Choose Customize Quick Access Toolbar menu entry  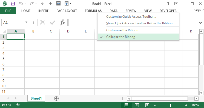(138, 17)
